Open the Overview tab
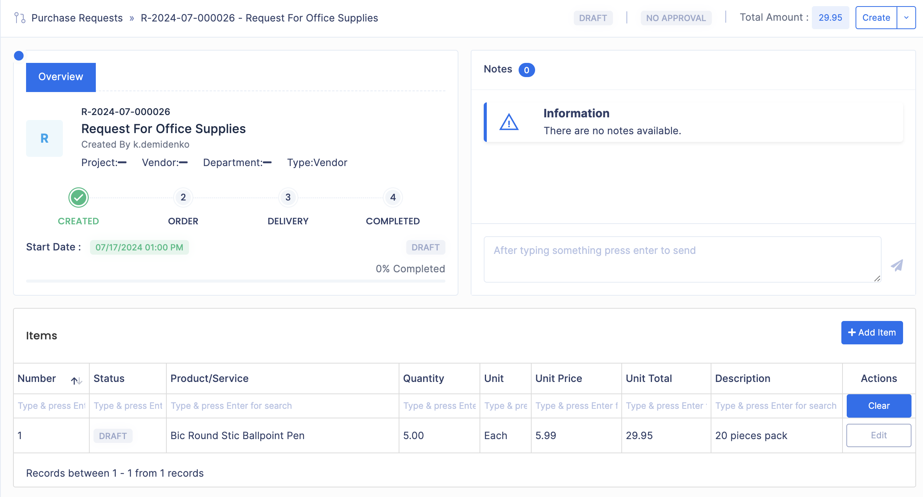Image resolution: width=923 pixels, height=497 pixels. 61,77
